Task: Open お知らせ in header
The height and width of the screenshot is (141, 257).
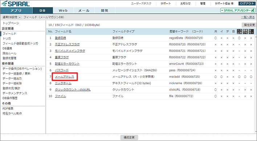Action: coord(185,3)
